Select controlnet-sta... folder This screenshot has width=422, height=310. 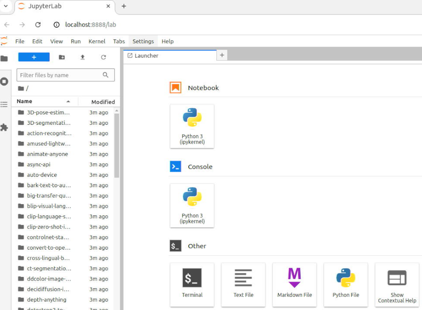[63, 237]
